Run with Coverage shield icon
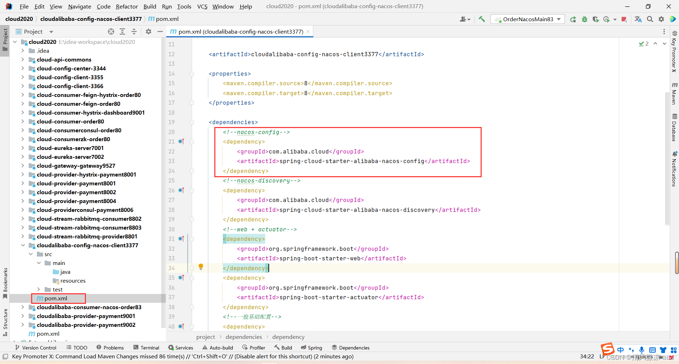 tap(596, 19)
